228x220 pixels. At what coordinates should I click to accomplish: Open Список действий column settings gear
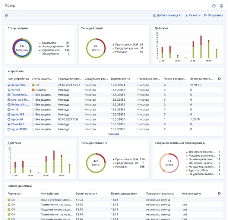[219, 194]
